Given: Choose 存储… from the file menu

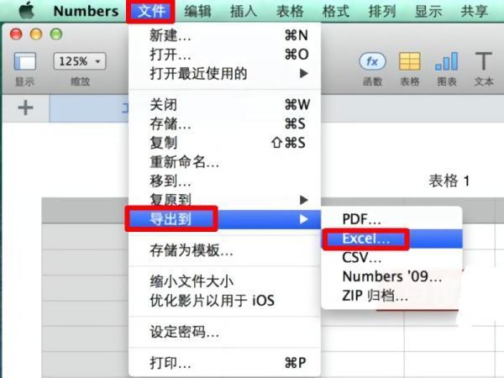Looking at the screenshot, I should click(224, 123).
